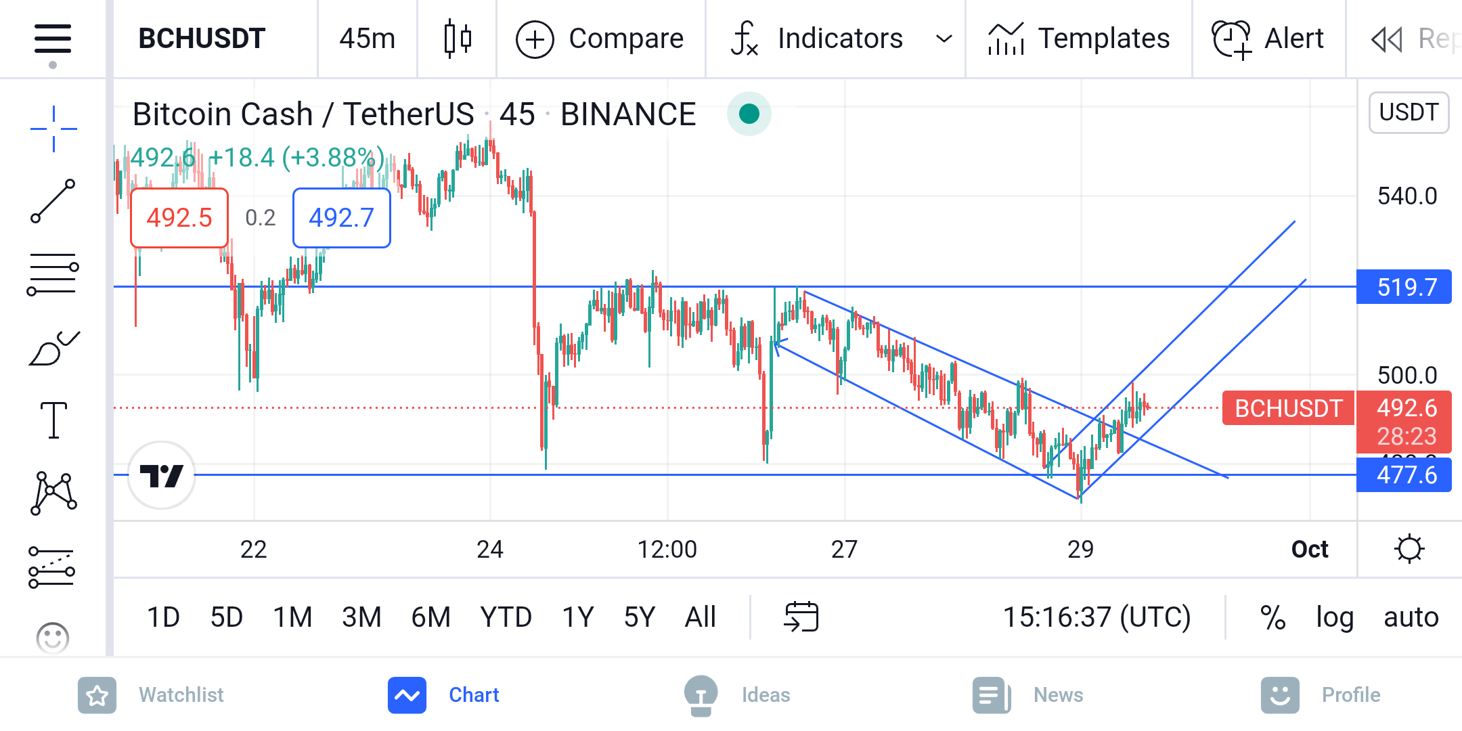Change the USDT price scale currency
The image size is (1462, 731).
[1409, 112]
